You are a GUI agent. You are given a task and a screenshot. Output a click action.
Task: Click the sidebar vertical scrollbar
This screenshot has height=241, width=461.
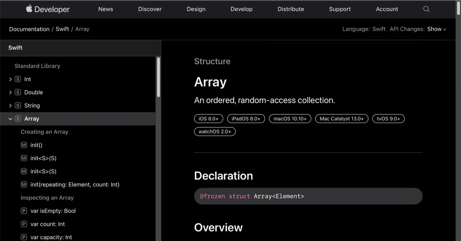click(x=158, y=77)
